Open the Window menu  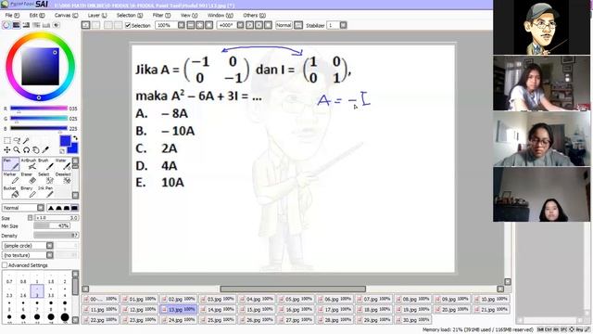(221, 15)
